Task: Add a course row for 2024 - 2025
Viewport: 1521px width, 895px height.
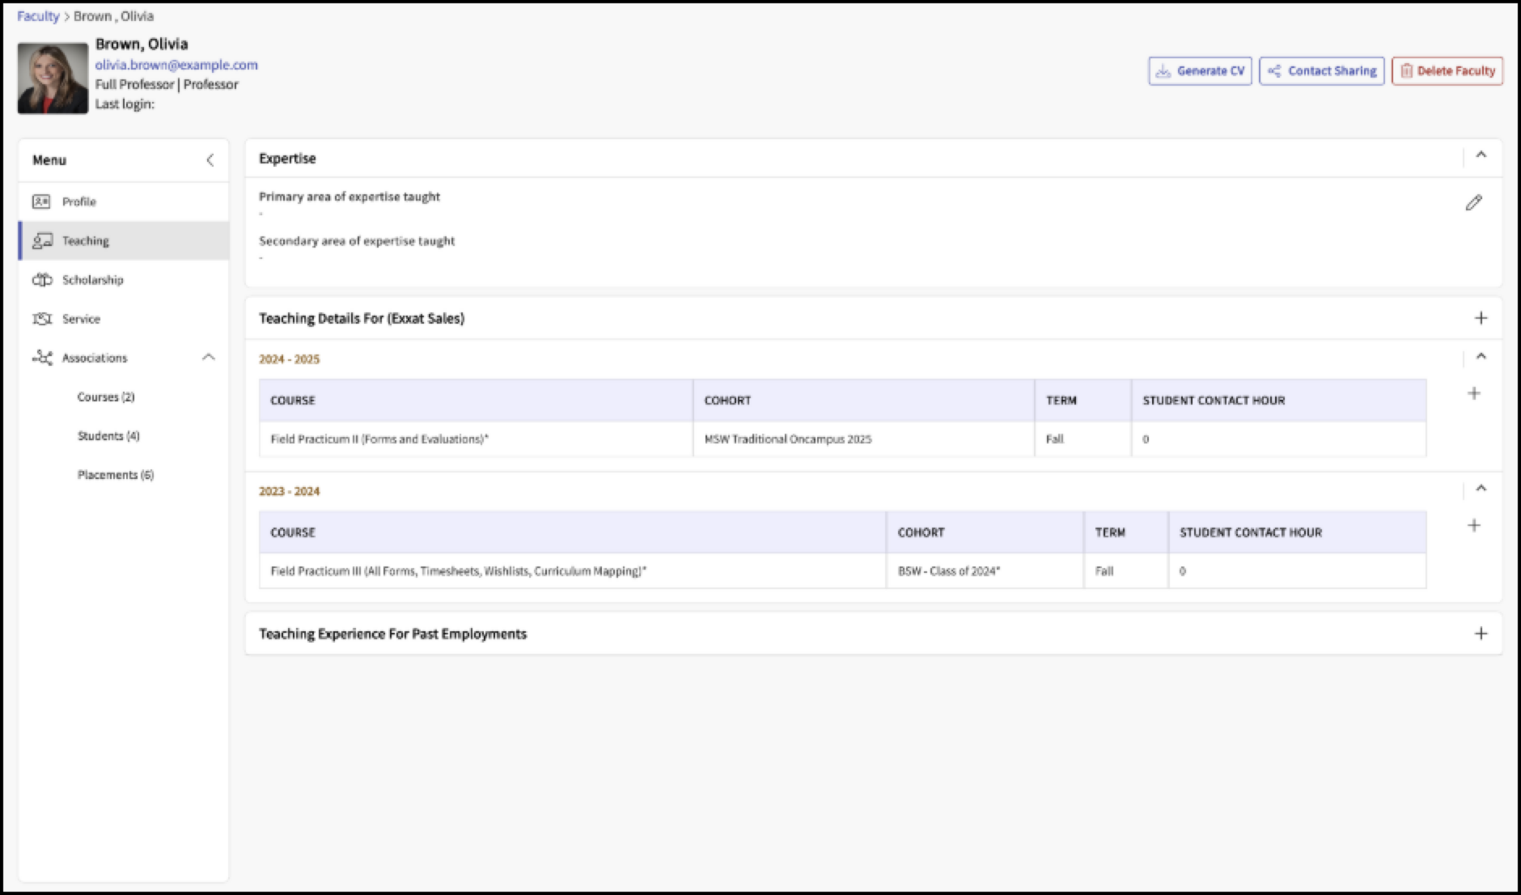Action: click(1474, 393)
